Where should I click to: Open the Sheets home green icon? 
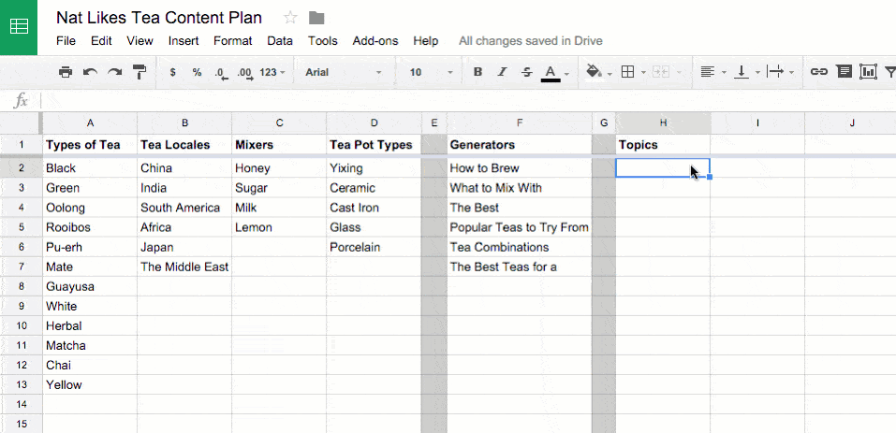click(19, 27)
